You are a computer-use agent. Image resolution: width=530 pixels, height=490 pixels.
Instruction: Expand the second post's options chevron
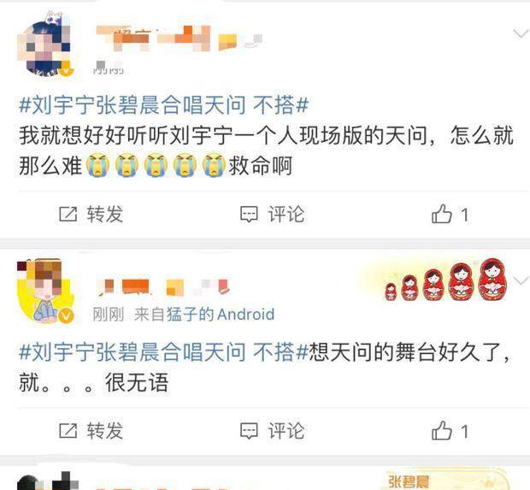[521, 280]
